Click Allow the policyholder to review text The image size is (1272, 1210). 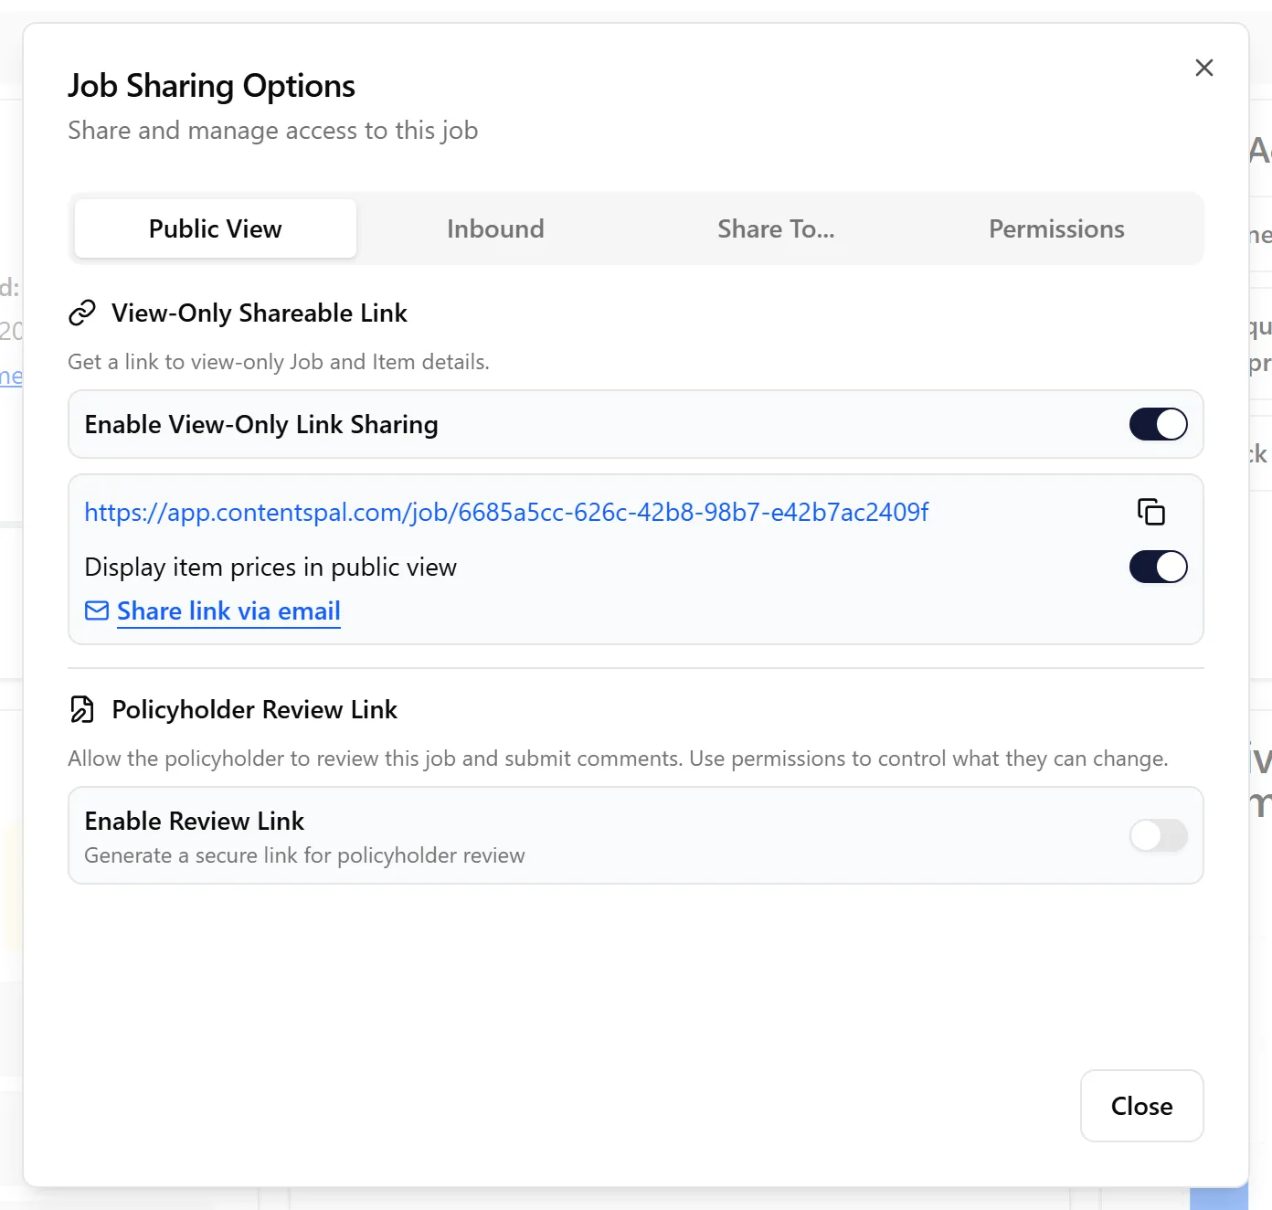point(618,759)
